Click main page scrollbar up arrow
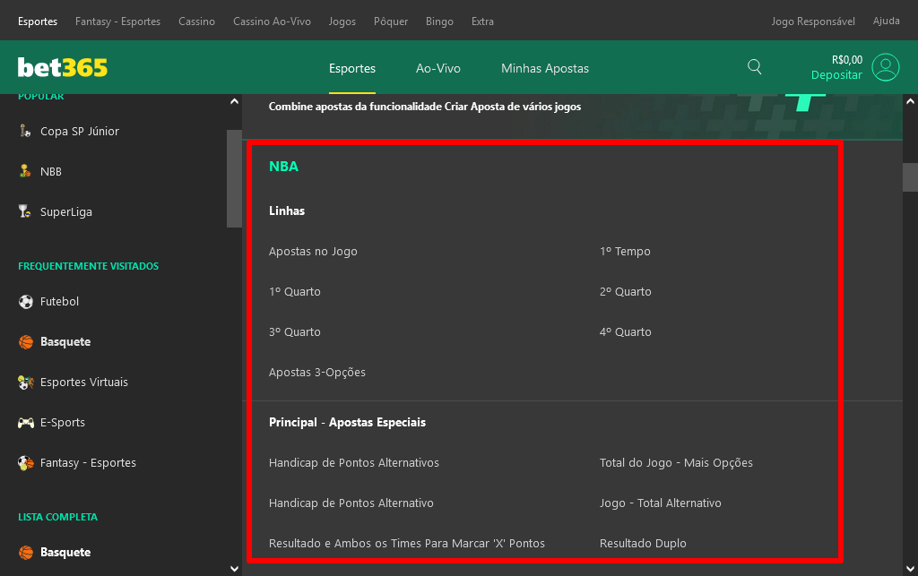 911,101
